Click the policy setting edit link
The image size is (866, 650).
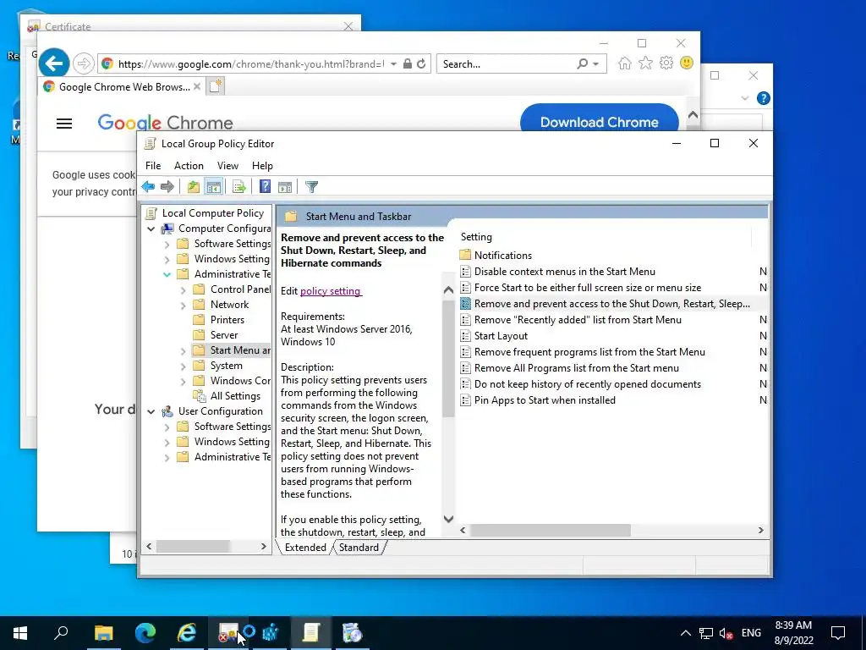pyautogui.click(x=331, y=291)
